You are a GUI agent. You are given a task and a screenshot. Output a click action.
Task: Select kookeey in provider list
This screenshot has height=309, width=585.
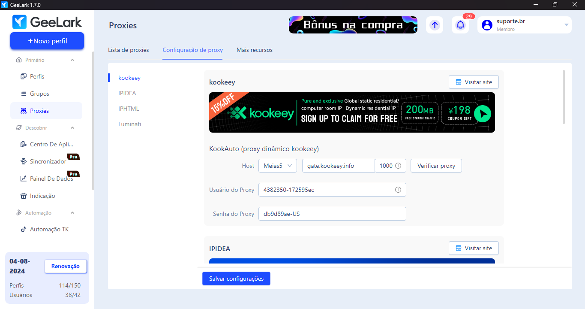[129, 78]
